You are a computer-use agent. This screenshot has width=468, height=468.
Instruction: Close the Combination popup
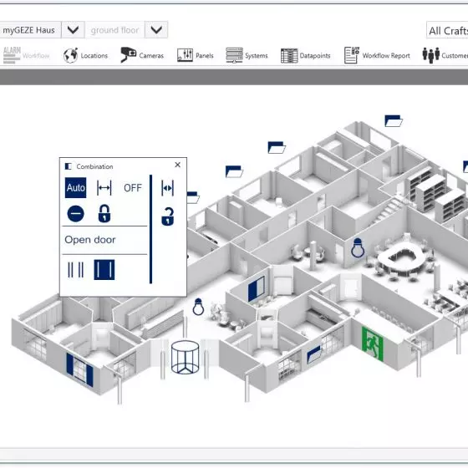[x=177, y=165]
